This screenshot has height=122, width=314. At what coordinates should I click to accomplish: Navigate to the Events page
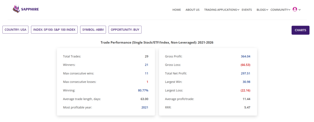(247, 10)
